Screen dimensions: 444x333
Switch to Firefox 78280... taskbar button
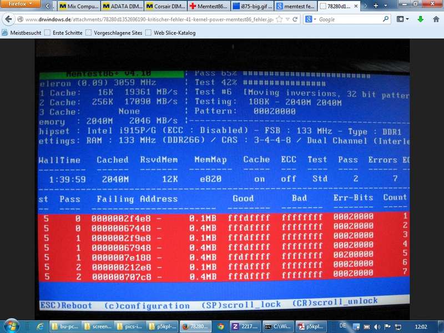[x=196, y=326]
